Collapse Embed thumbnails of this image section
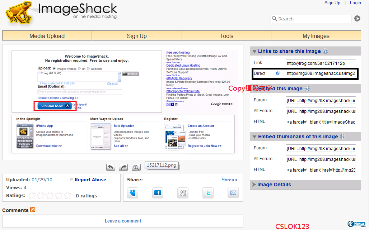The image size is (369, 230). click(254, 137)
